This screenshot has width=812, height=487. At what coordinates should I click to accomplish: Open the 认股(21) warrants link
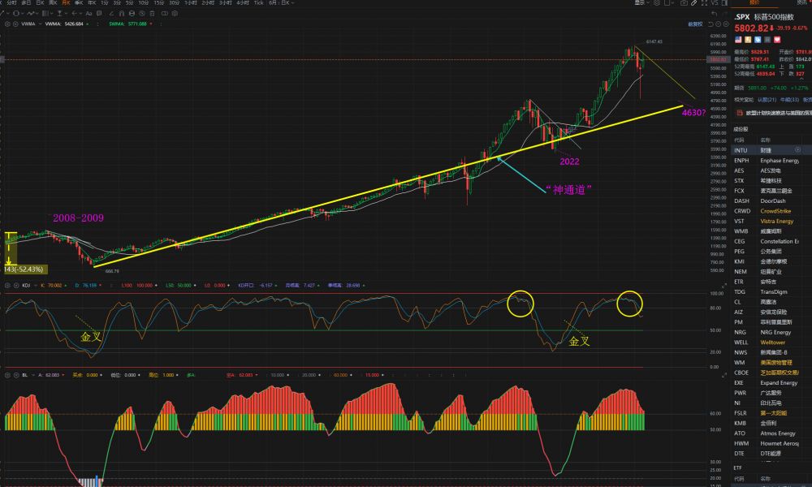click(x=767, y=99)
